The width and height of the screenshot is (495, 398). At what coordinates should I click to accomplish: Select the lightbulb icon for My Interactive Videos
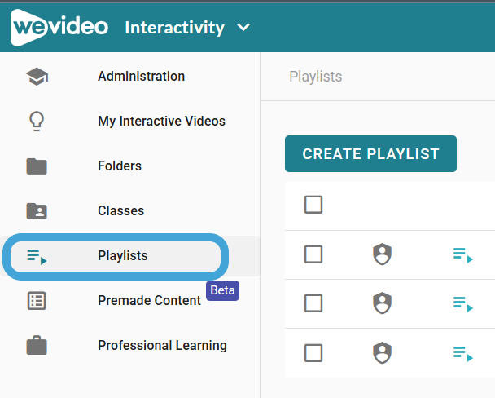37,121
